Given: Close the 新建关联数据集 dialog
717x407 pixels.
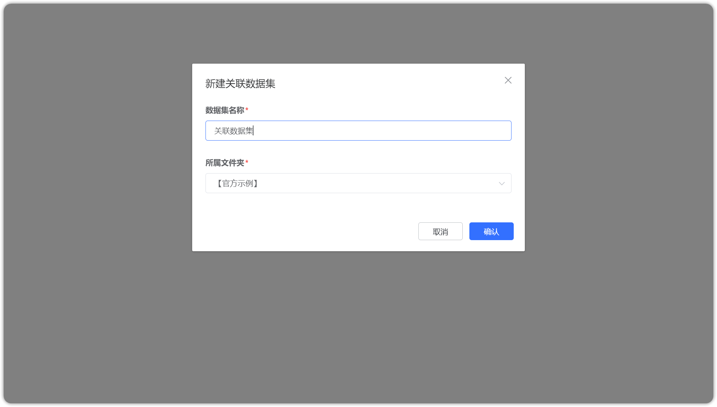Looking at the screenshot, I should 508,80.
